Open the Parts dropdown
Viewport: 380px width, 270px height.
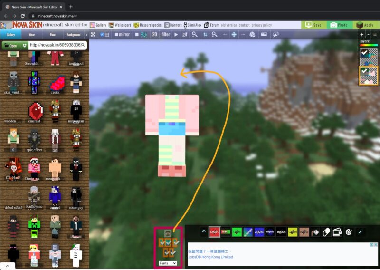click(168, 263)
